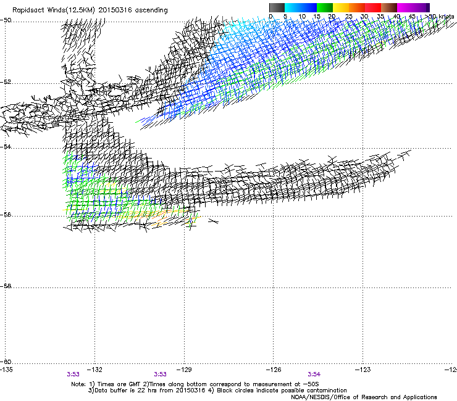Click the '3:53' time label nearest -129

tap(161, 374)
